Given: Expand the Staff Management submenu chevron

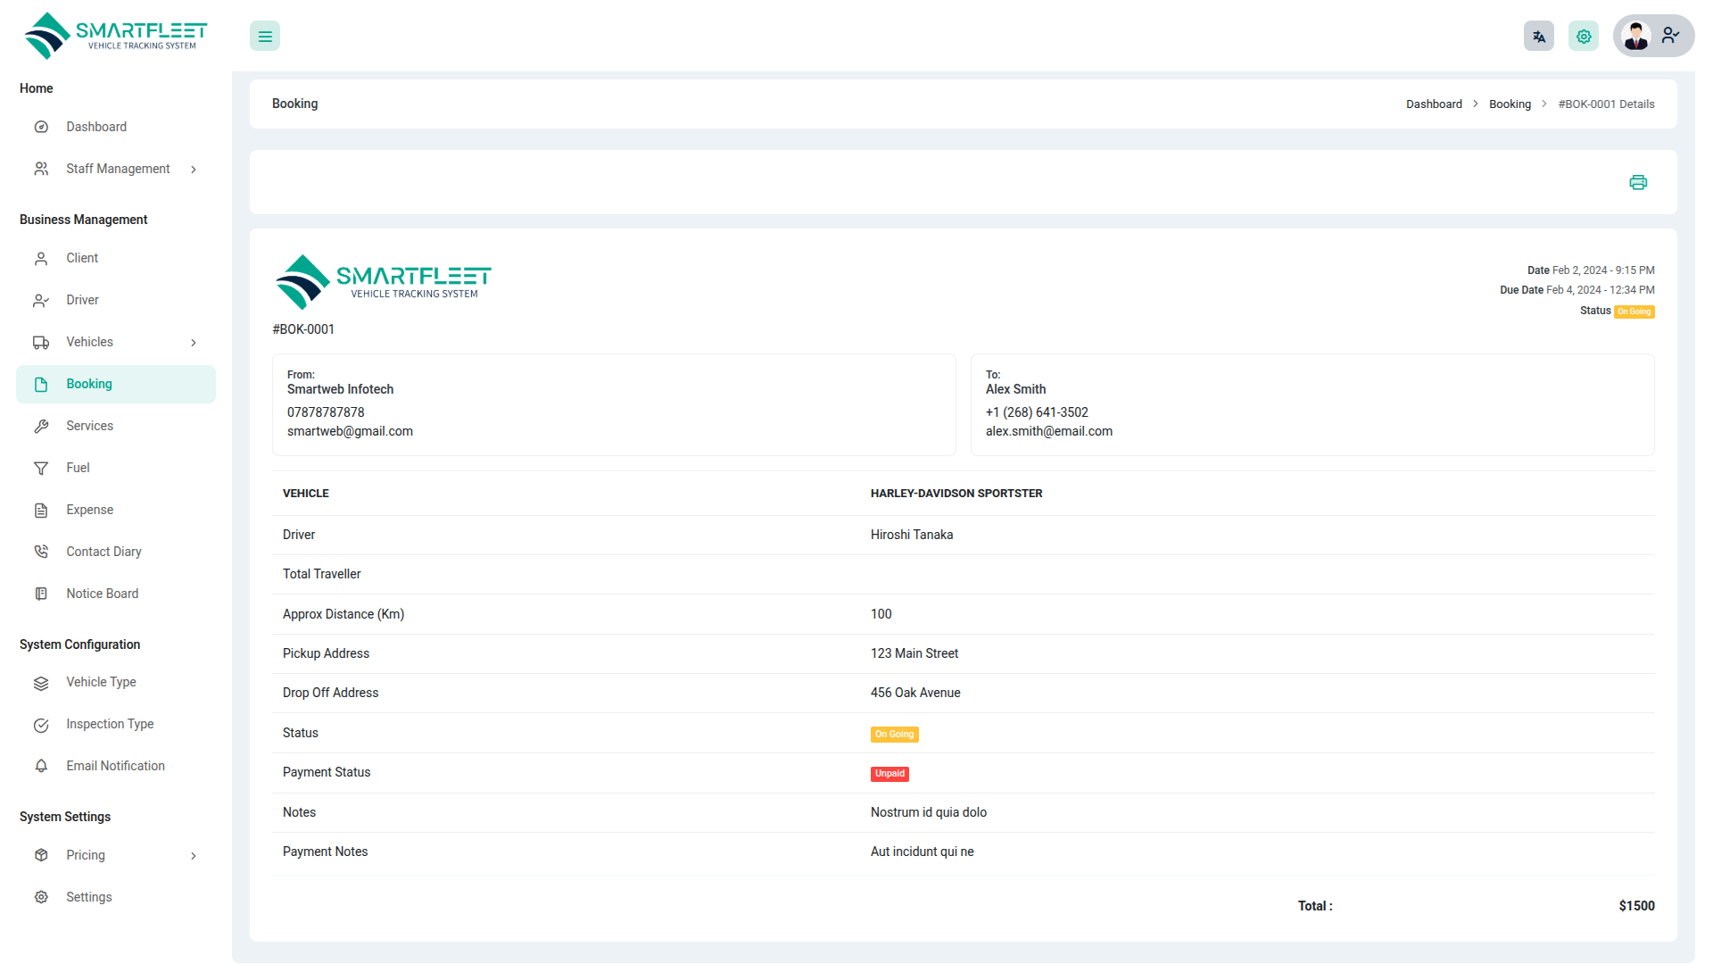Looking at the screenshot, I should pyautogui.click(x=194, y=170).
